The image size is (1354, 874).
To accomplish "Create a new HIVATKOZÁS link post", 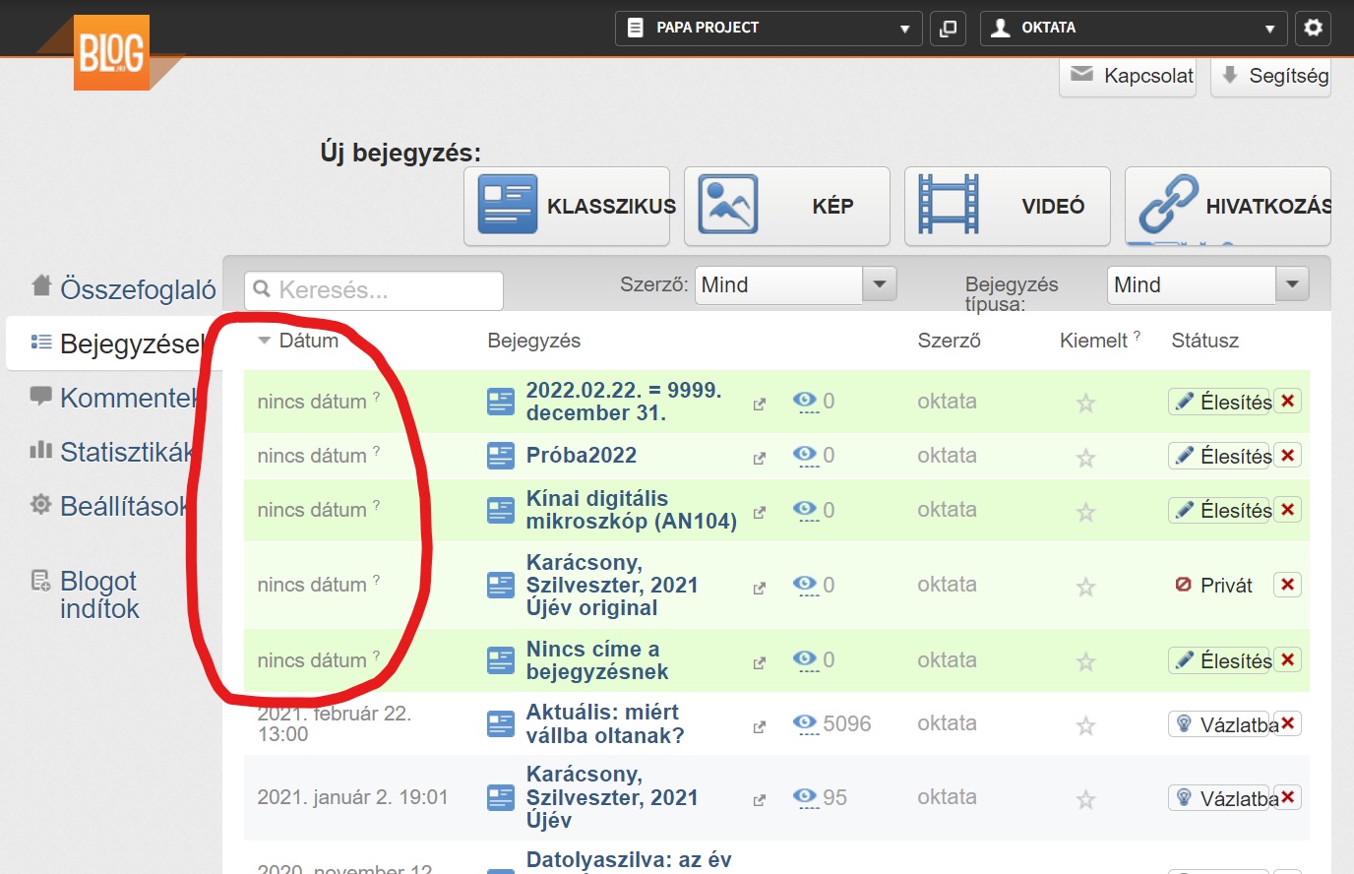I will tap(1228, 206).
